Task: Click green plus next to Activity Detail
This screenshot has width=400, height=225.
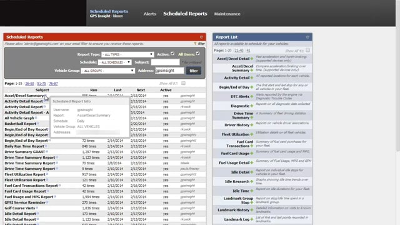Action: pos(252,77)
